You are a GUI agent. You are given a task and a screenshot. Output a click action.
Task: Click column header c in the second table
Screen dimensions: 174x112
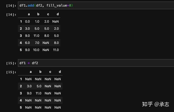[x=50, y=72]
